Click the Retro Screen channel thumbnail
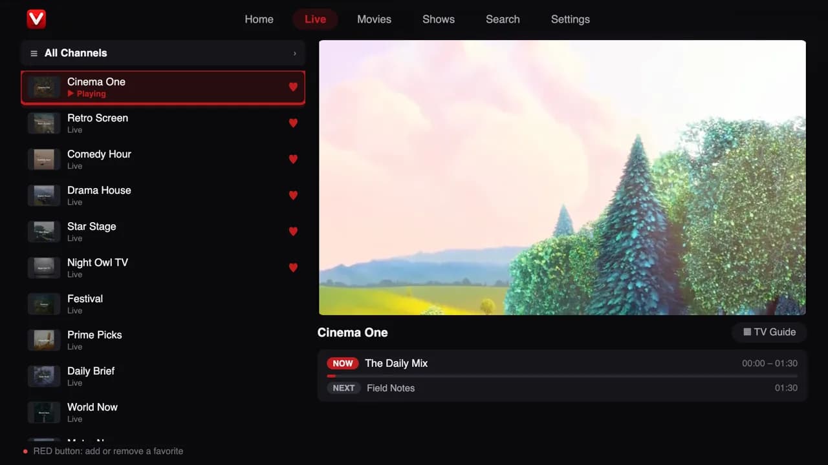Screen dimensions: 828x465 [44, 123]
